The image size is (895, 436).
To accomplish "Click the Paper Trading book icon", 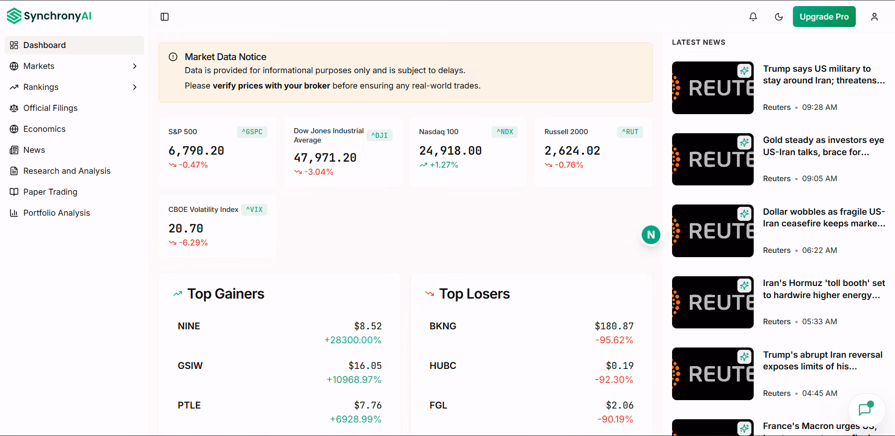I will click(14, 192).
